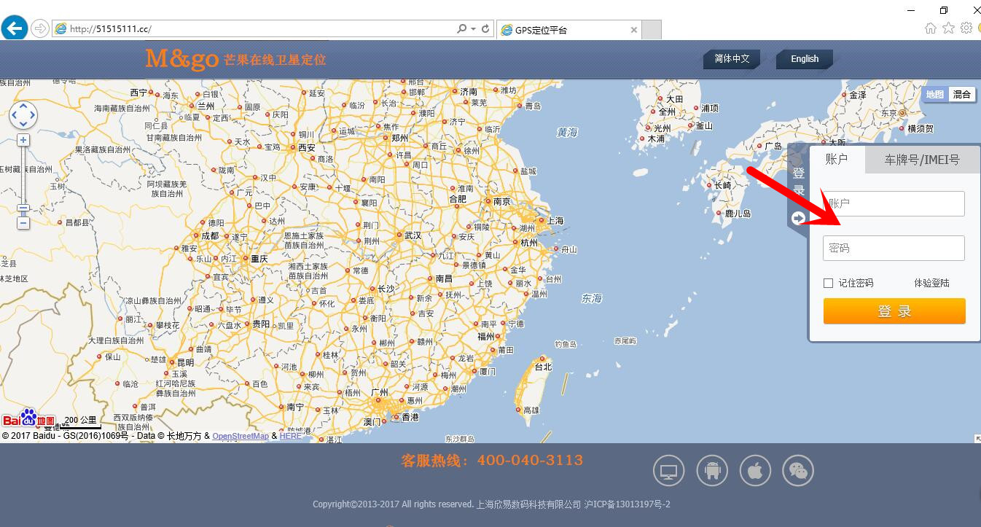Open the OpenStreetMap attribution link
The height and width of the screenshot is (527, 981).
[241, 436]
